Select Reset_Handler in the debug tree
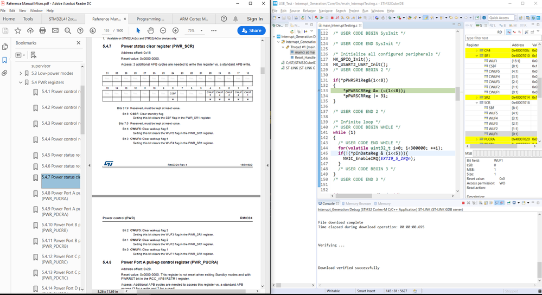 click(x=305, y=57)
